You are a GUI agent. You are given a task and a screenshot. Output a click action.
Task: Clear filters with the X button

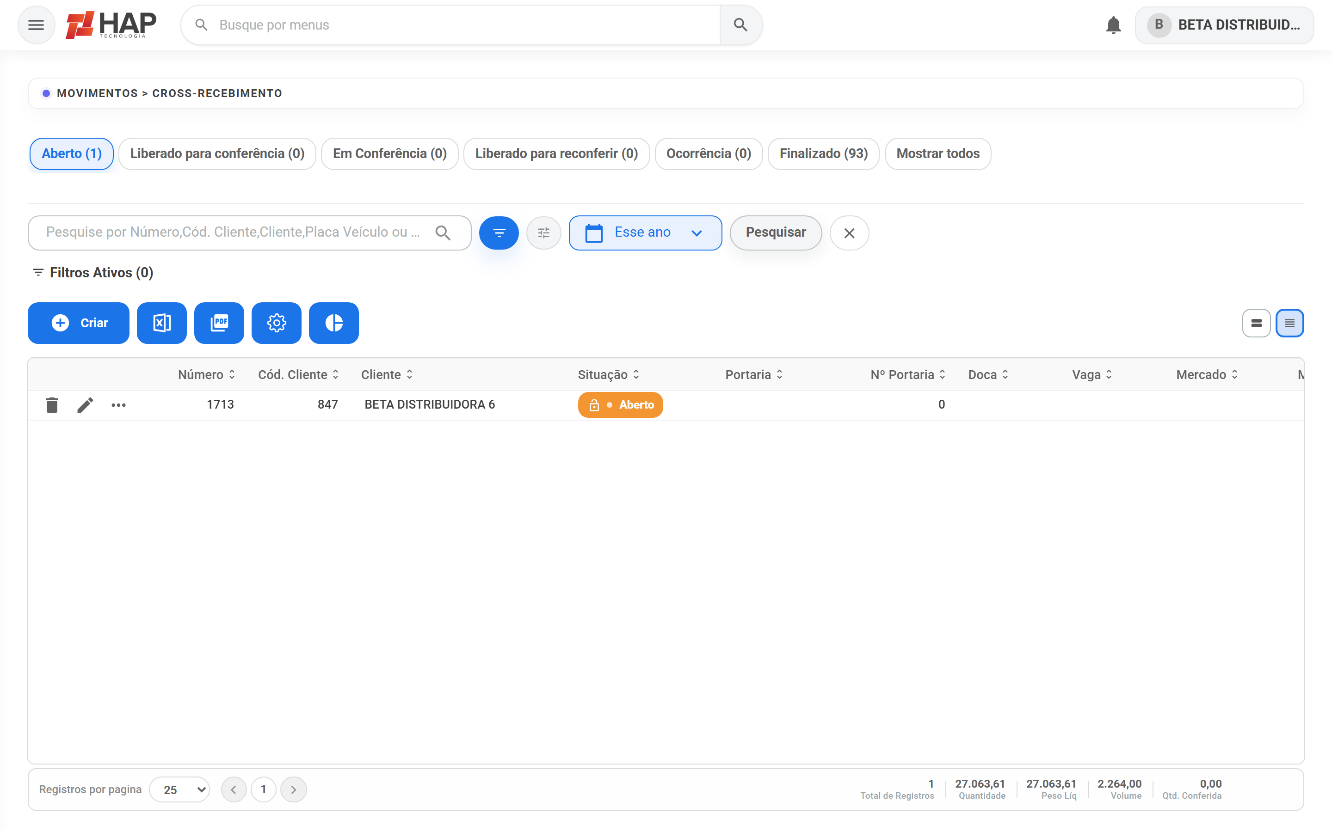pos(849,233)
